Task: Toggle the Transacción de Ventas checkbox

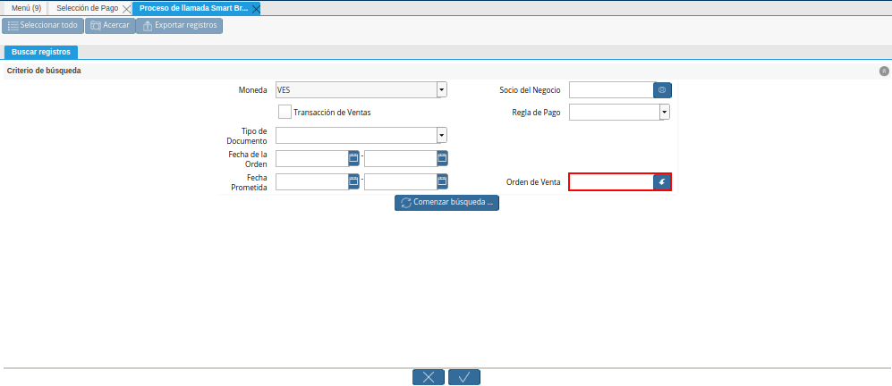Action: pos(285,112)
